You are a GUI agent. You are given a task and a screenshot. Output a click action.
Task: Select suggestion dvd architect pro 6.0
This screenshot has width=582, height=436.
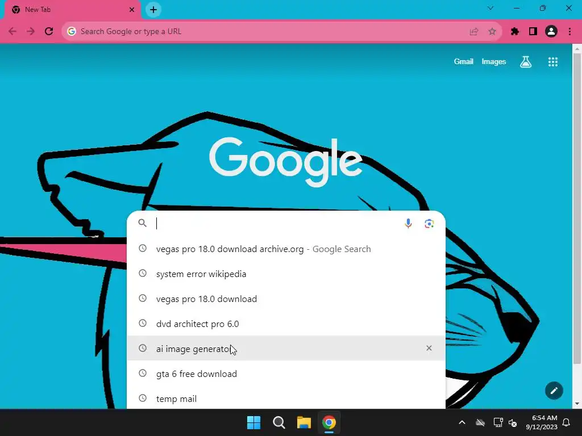[286, 324]
